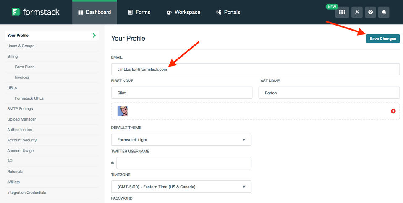Switch to the Dashboard tab
Viewport: 403px width, 203px height.
pyautogui.click(x=94, y=12)
